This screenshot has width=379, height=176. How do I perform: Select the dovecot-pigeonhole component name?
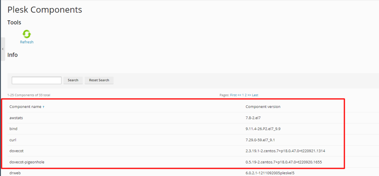point(27,162)
